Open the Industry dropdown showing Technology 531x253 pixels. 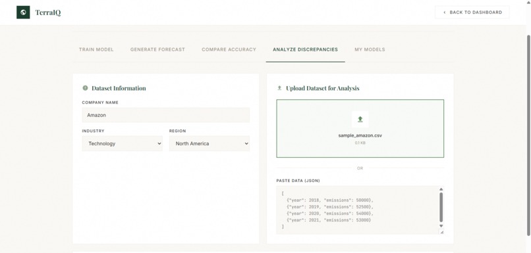[x=123, y=143]
